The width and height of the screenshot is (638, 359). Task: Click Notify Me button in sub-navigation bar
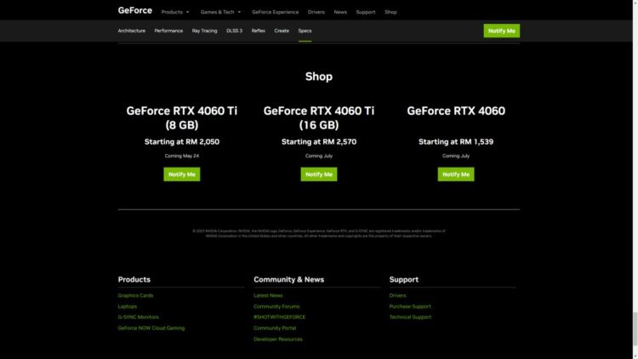(x=501, y=31)
